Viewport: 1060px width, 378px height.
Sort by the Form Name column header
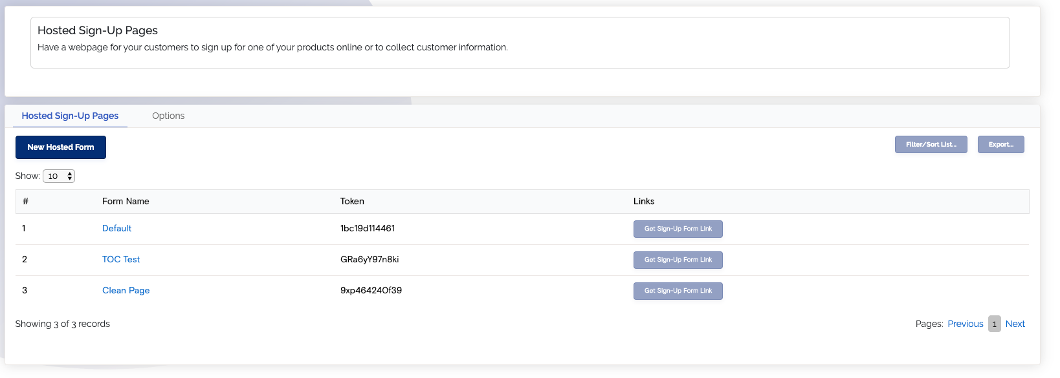tap(126, 201)
